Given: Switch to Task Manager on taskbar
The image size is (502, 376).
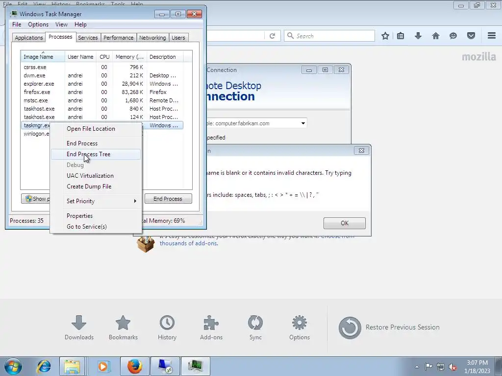Looking at the screenshot, I should (x=196, y=366).
